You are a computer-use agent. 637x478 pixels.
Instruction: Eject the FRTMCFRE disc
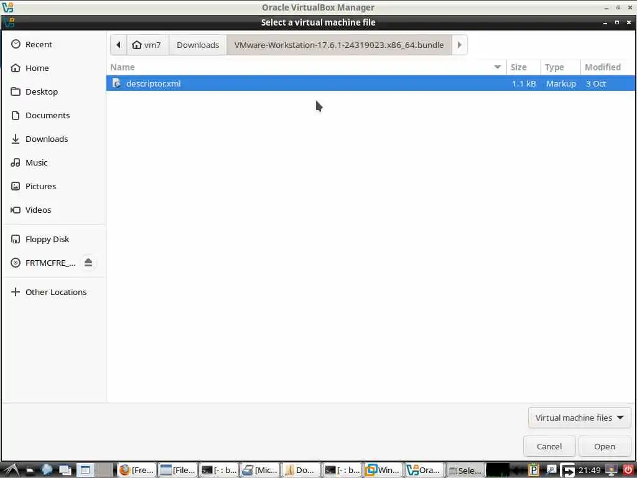[88, 263]
